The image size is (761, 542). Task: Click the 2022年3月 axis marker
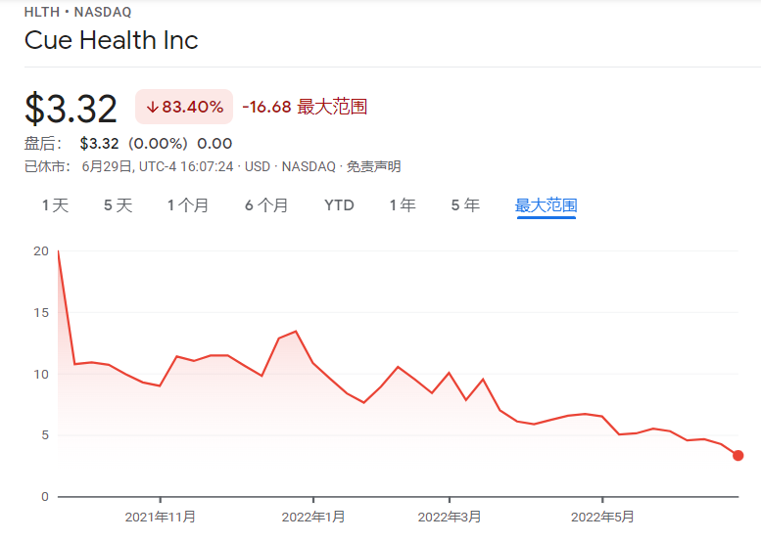point(450,517)
